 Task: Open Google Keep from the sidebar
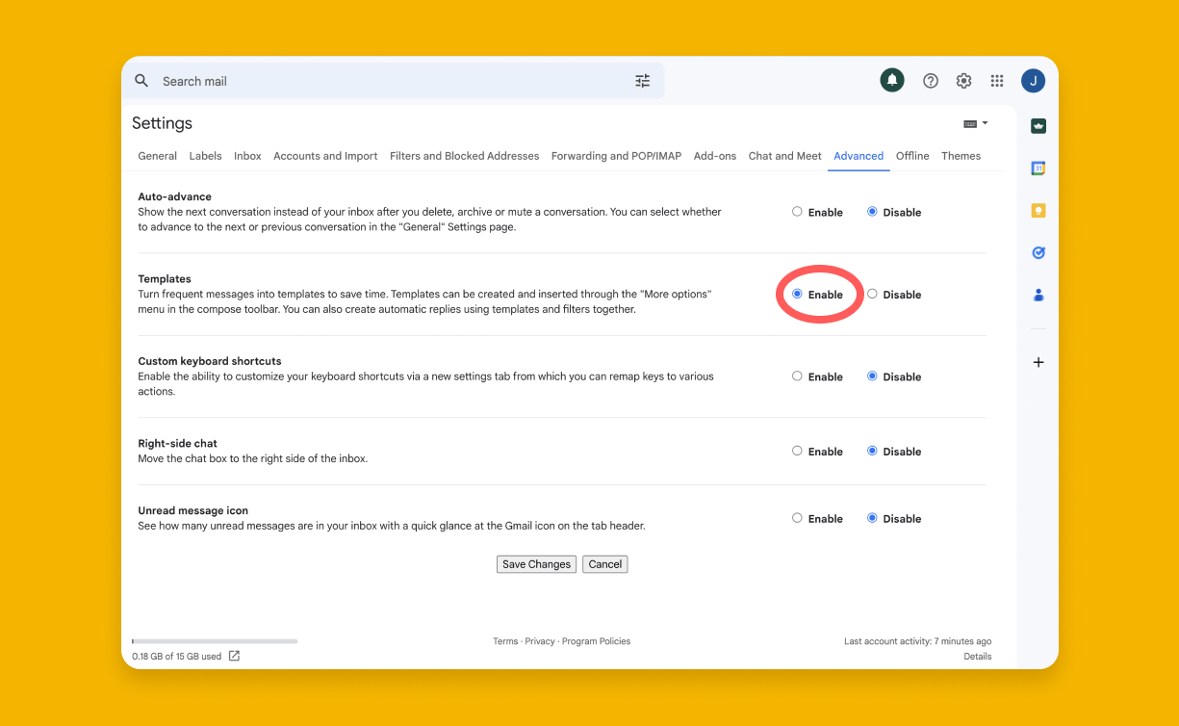point(1038,210)
